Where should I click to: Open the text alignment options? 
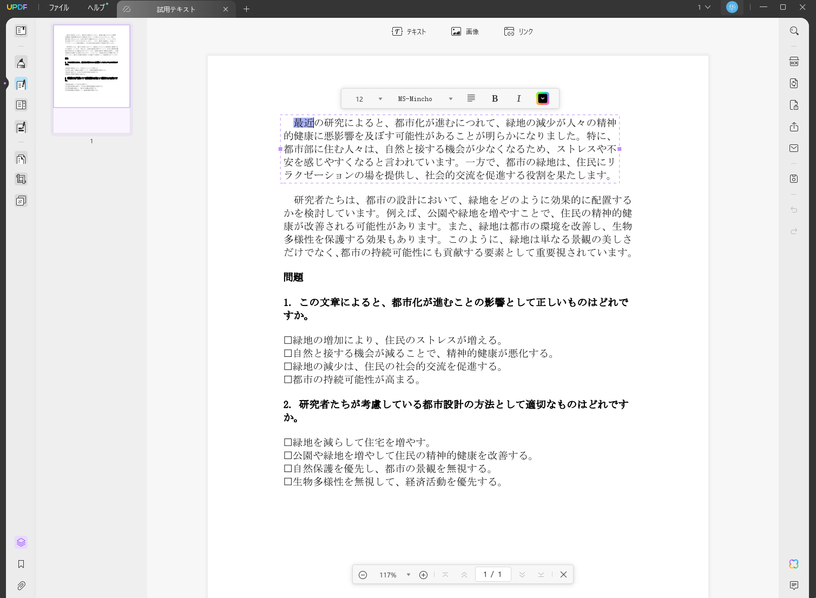471,98
